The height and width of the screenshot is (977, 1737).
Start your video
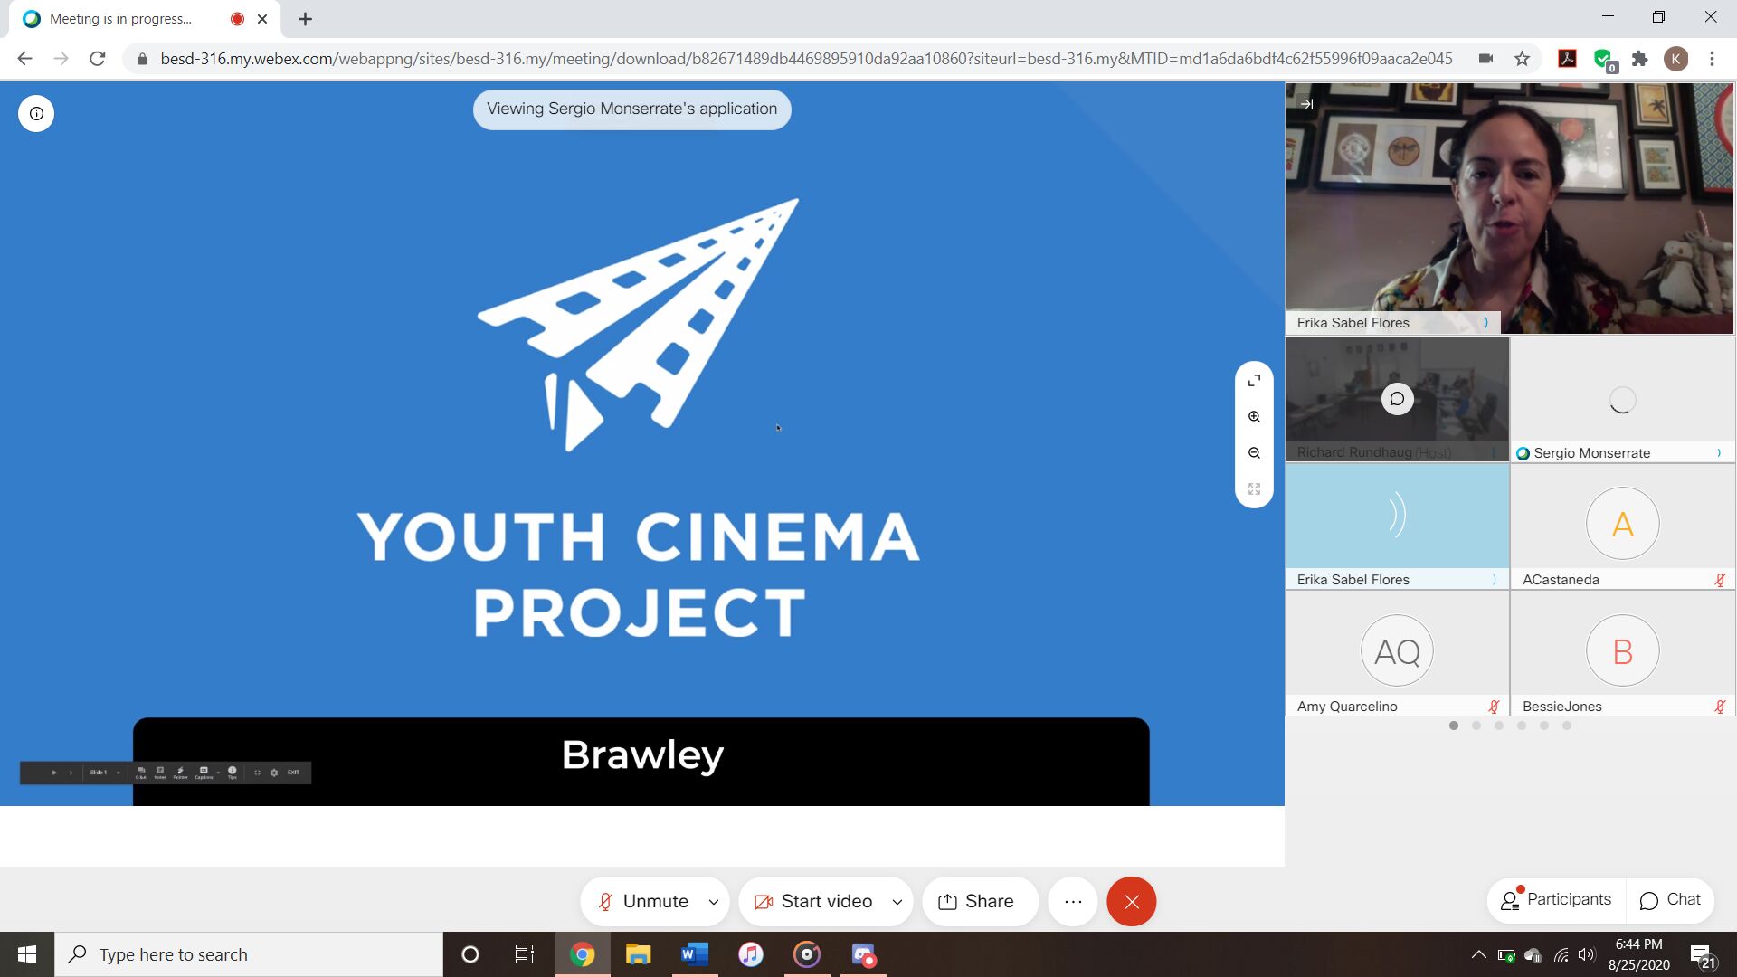click(813, 901)
